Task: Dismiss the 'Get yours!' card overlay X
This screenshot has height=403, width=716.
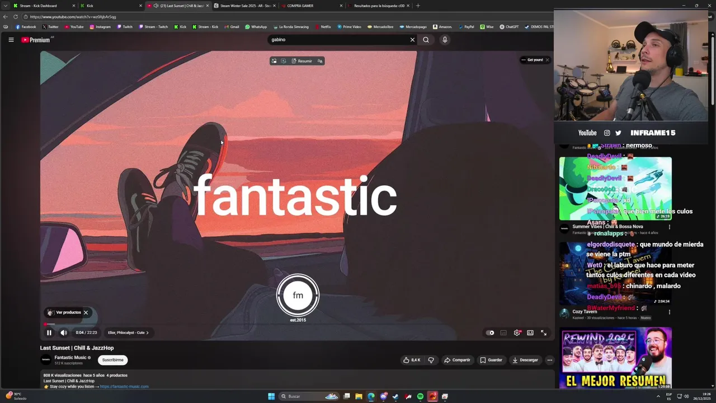Action: coord(547,60)
